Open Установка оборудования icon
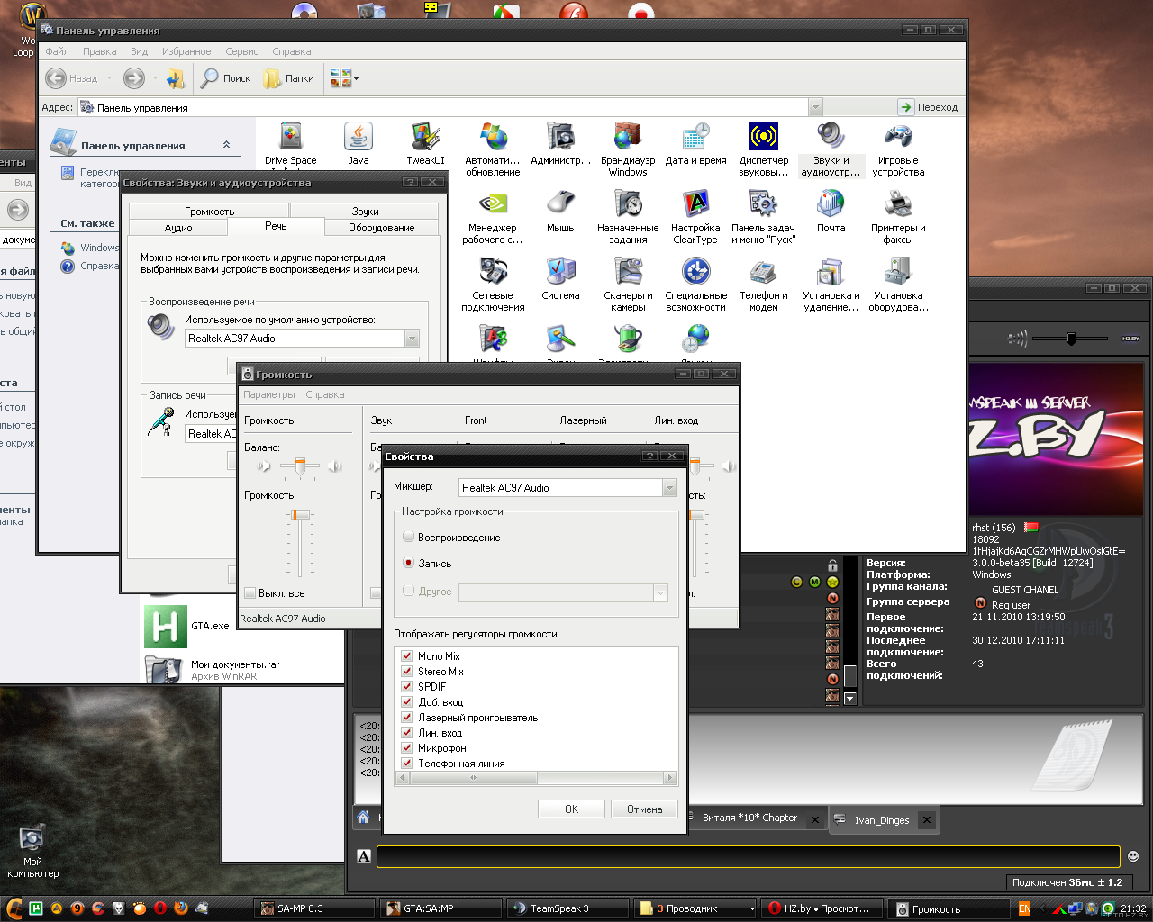The image size is (1153, 922). [898, 285]
